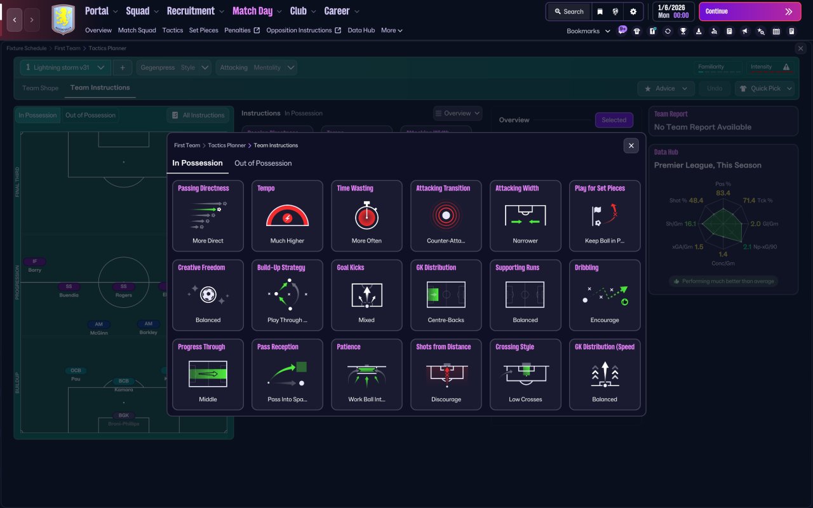Image resolution: width=813 pixels, height=508 pixels.
Task: Click the Aston Villa club crest
Action: pyautogui.click(x=63, y=20)
